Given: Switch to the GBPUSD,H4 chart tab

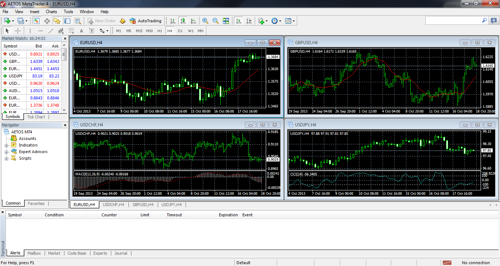Looking at the screenshot, I should [x=143, y=205].
